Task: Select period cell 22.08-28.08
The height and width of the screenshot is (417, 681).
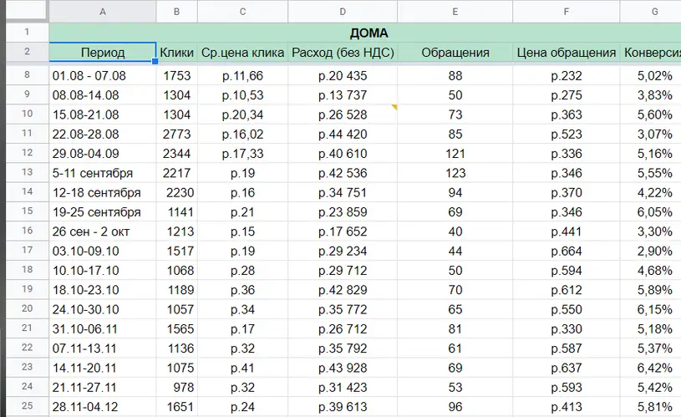Action: pyautogui.click(x=103, y=135)
